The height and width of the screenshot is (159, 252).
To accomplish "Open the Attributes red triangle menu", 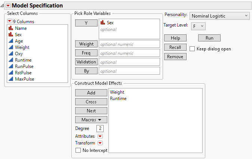I will [x=100, y=137].
